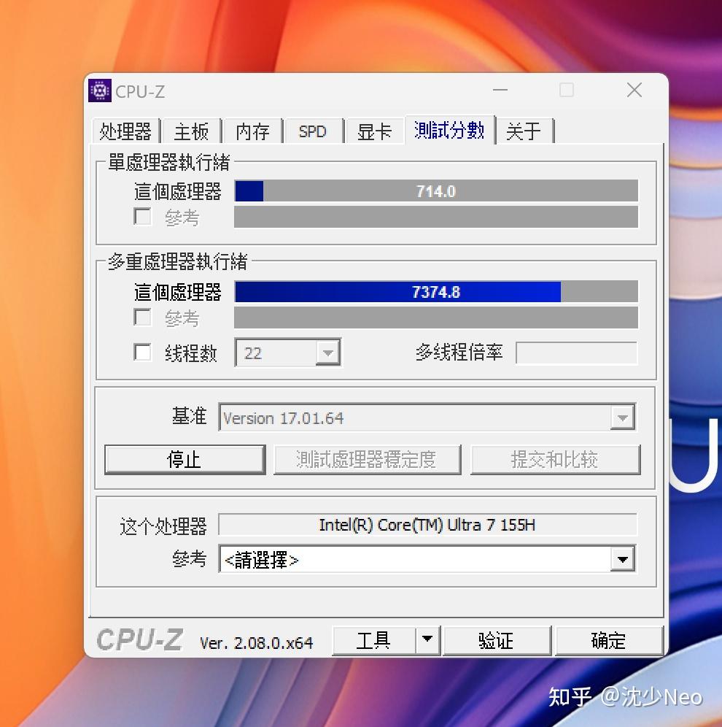Viewport: 722px width, 727px height.
Task: Click the 验证 button
Action: tap(497, 641)
